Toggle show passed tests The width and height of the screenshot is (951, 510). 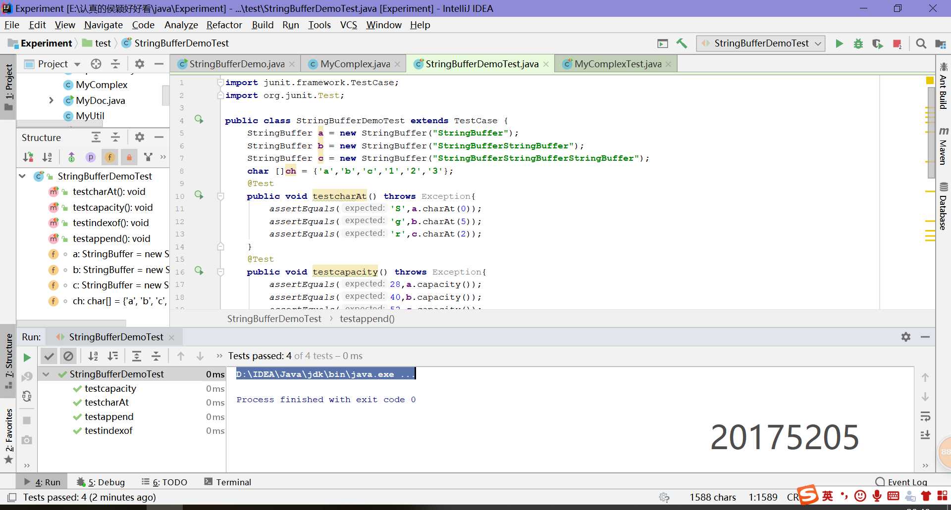(49, 356)
